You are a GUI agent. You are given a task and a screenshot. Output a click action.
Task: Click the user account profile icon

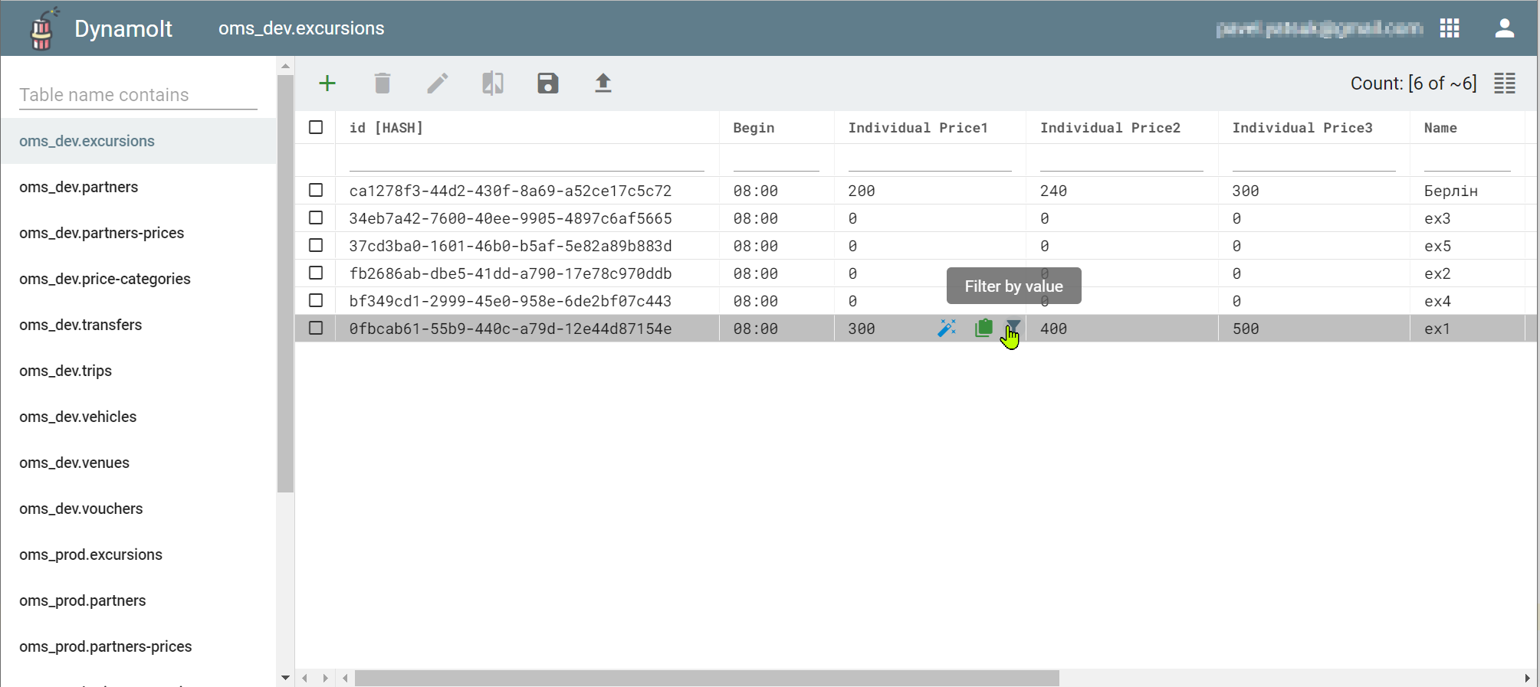1504,28
